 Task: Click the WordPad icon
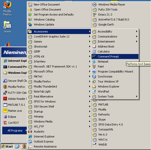click(x=94, y=91)
